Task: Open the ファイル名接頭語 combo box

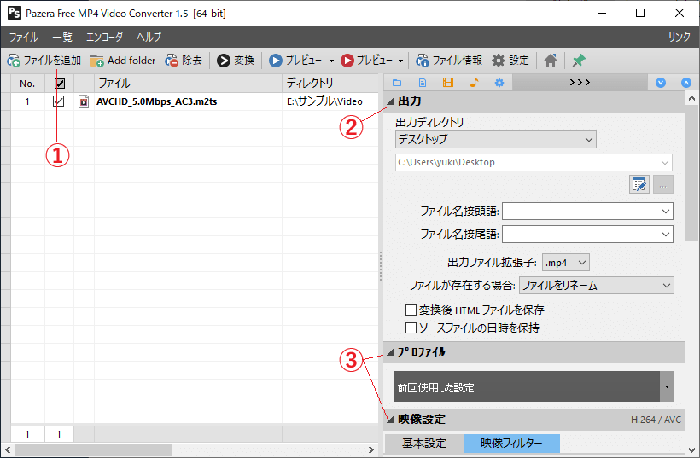Action: tap(587, 212)
